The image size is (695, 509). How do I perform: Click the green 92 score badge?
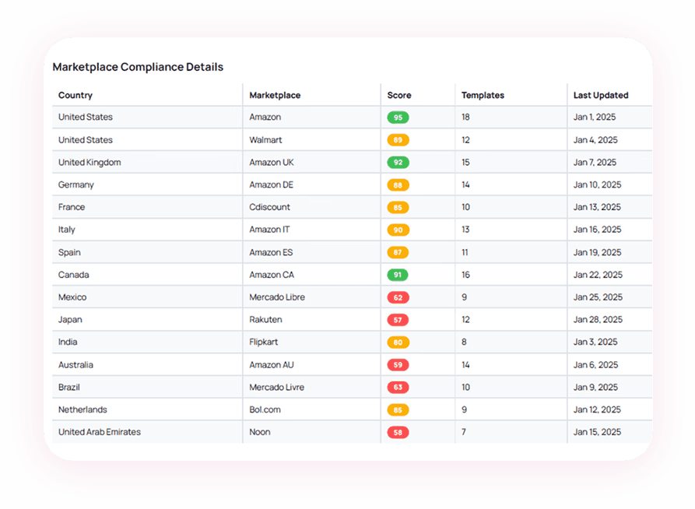pos(398,163)
